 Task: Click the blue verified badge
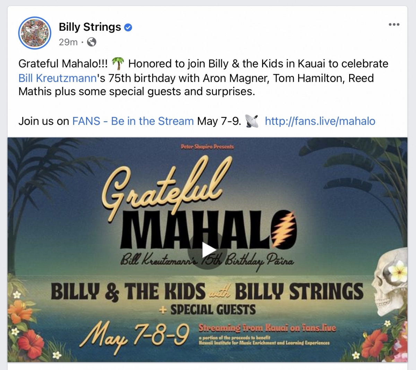coord(128,27)
